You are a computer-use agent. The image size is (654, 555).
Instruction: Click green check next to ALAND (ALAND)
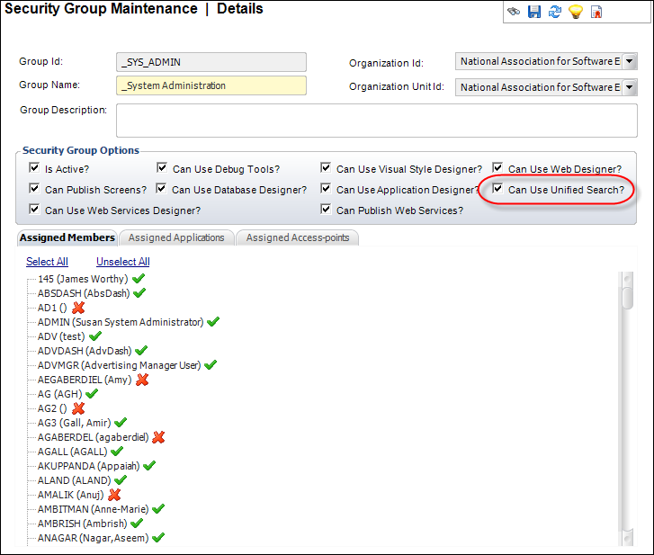tap(121, 480)
